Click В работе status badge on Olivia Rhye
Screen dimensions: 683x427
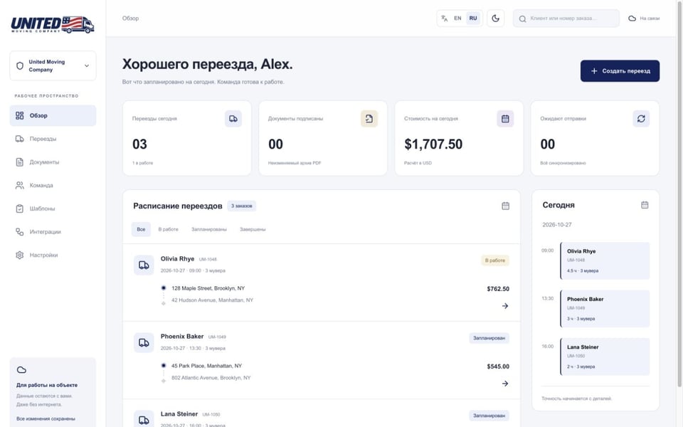click(495, 260)
